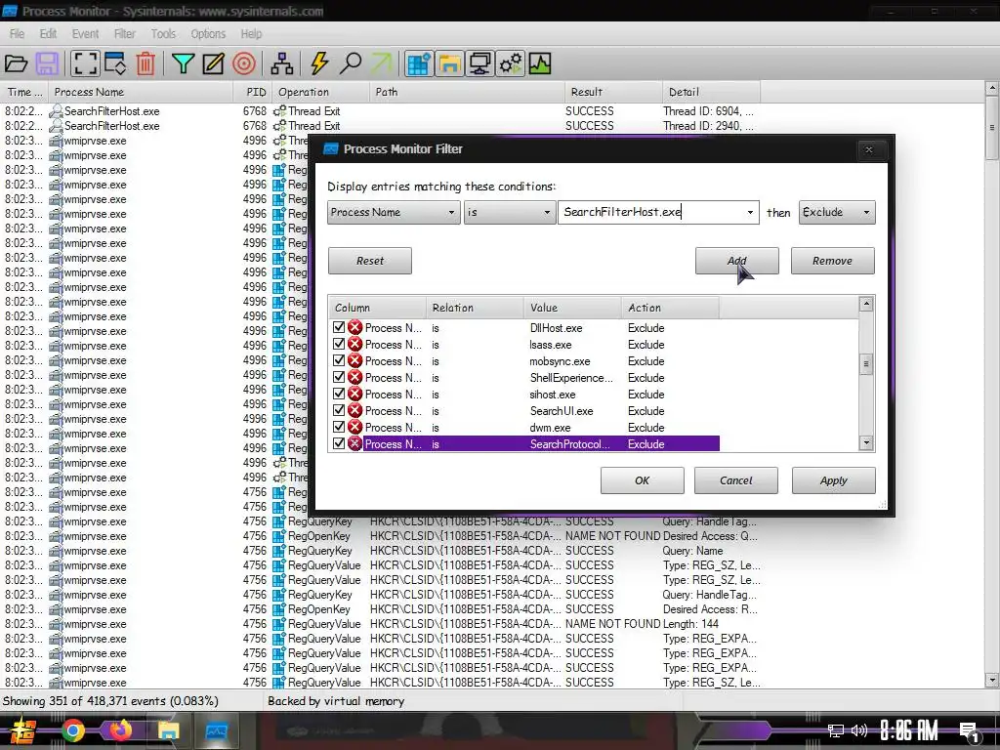1000x750 pixels.
Task: Click the Remove button
Action: (x=832, y=261)
